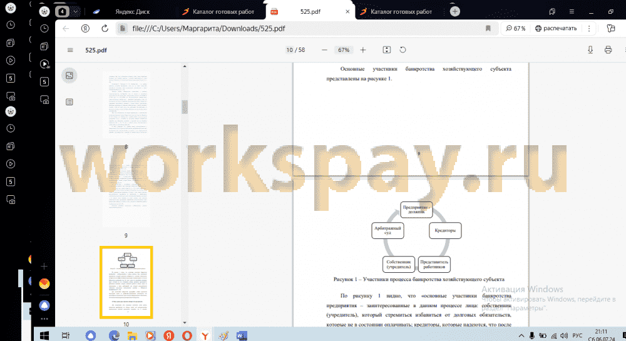626x341 pixels.
Task: Reload the current page
Action: [x=105, y=28]
